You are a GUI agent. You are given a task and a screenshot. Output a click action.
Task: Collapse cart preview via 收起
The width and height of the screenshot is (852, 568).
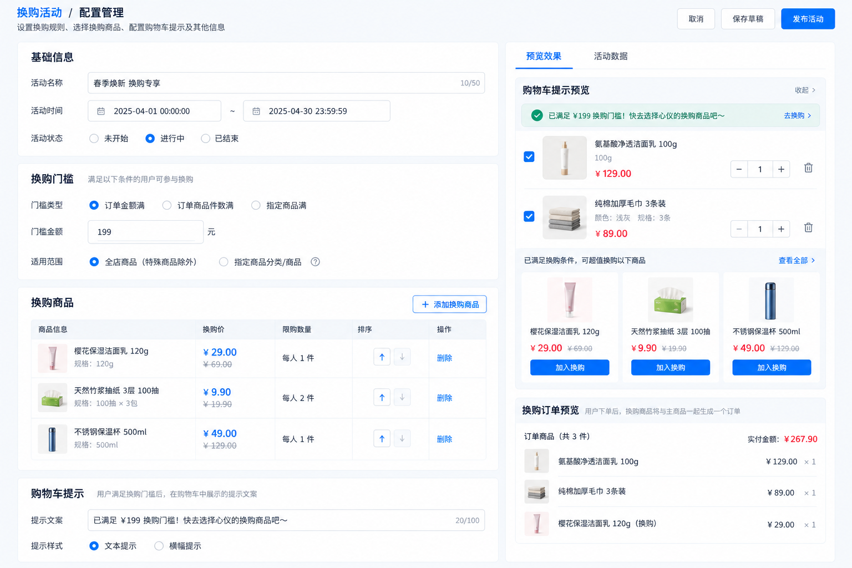click(805, 90)
